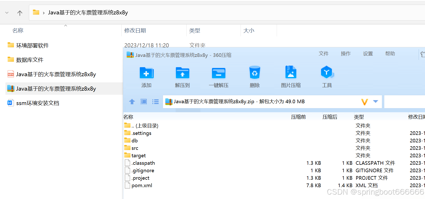Click the Explorer up-arrow navigation button

[20, 13]
